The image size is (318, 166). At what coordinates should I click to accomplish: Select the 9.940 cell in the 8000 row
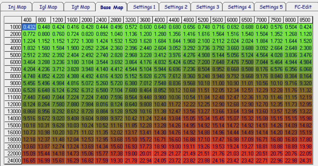coord(218,76)
